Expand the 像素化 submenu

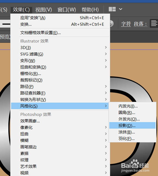click(60, 128)
